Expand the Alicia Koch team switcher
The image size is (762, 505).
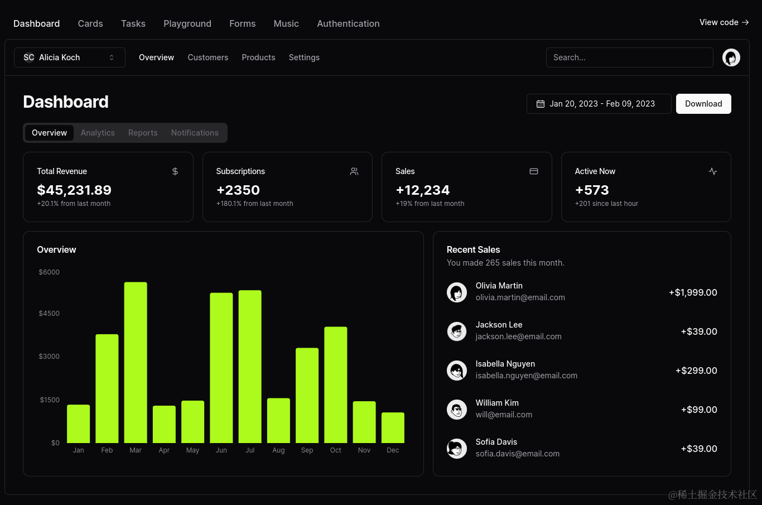click(70, 57)
